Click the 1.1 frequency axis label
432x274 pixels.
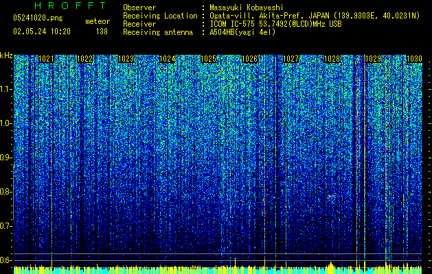5,89
